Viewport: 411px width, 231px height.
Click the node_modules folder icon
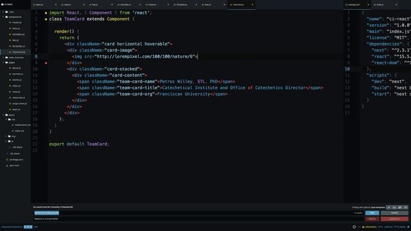pyautogui.click(x=6, y=57)
